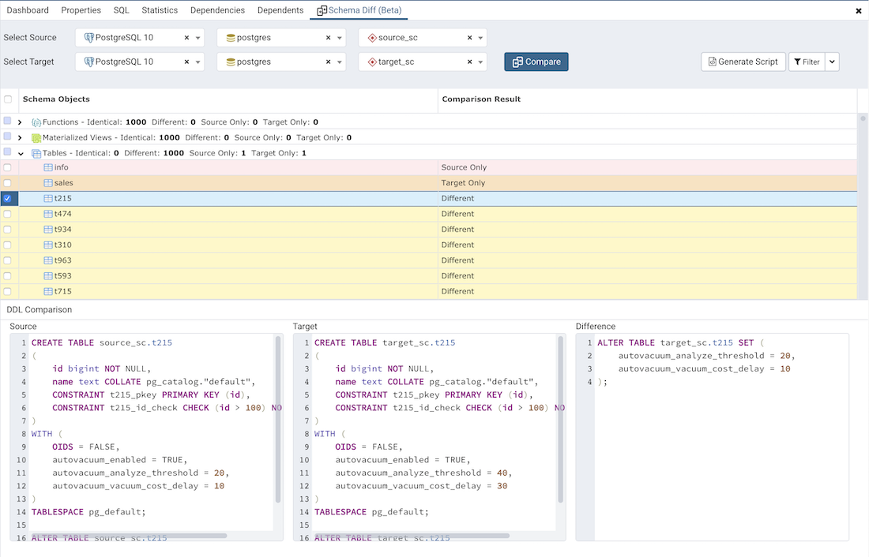Click the t310 table icon
The image size is (869, 557).
coord(48,245)
